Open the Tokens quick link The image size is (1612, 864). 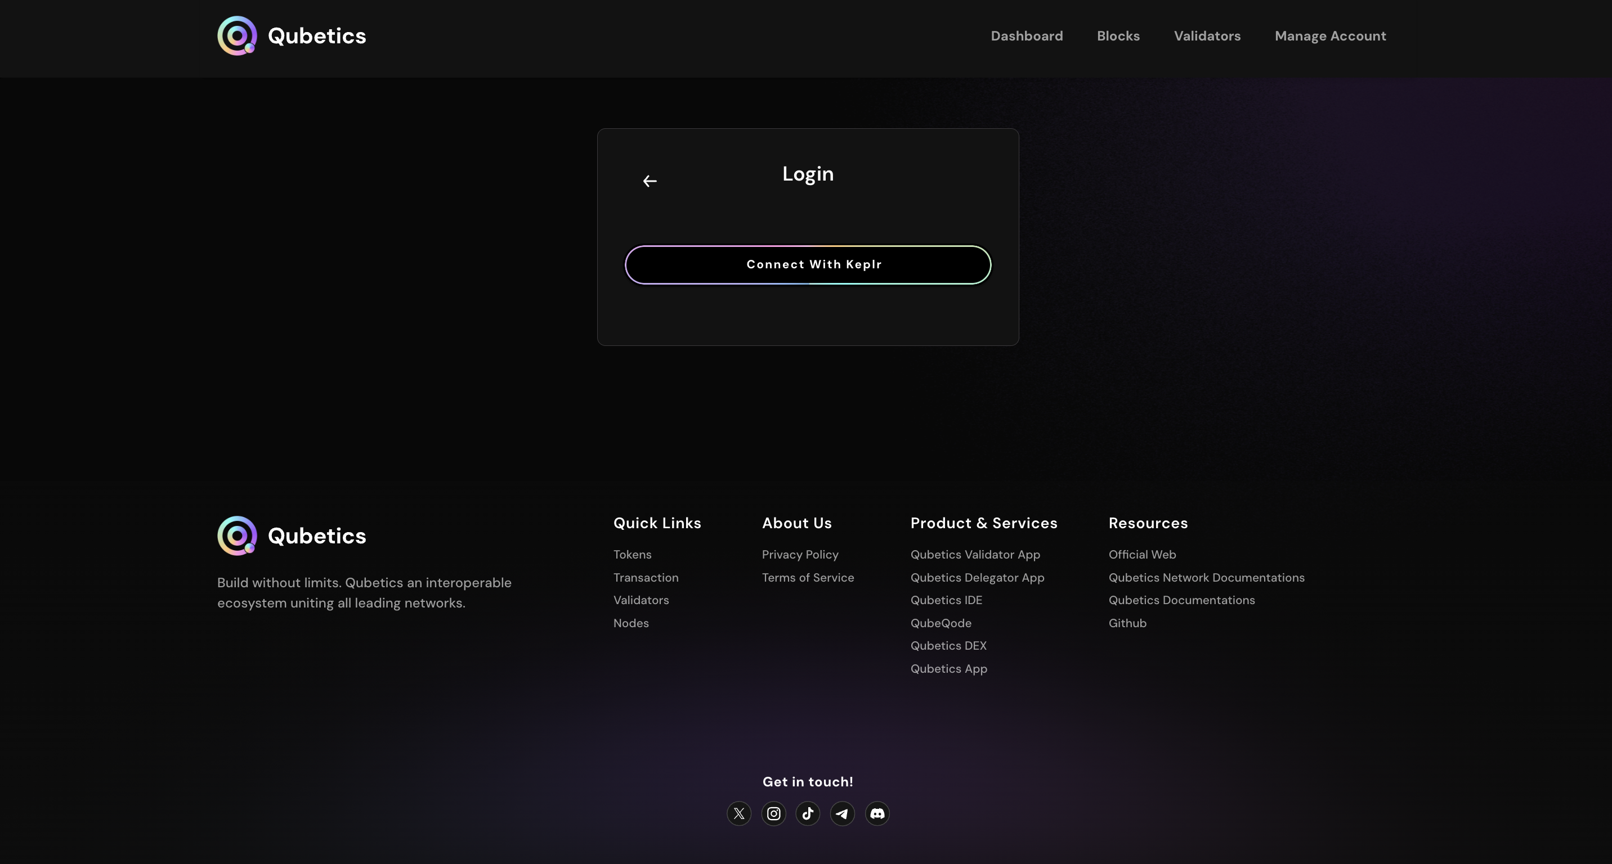632,555
